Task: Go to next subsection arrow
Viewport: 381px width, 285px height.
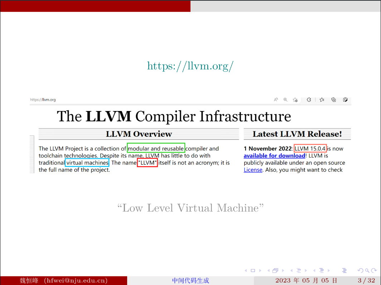Action: [306, 270]
